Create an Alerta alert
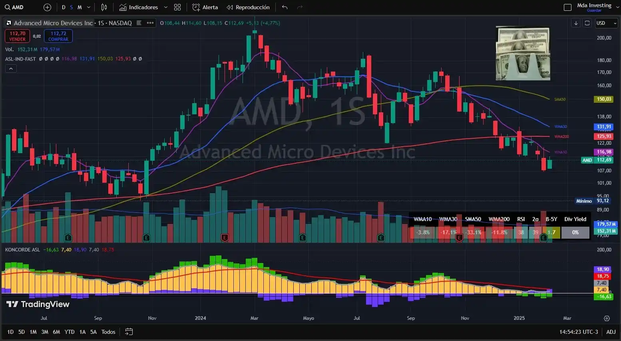This screenshot has width=621, height=341. [x=205, y=7]
